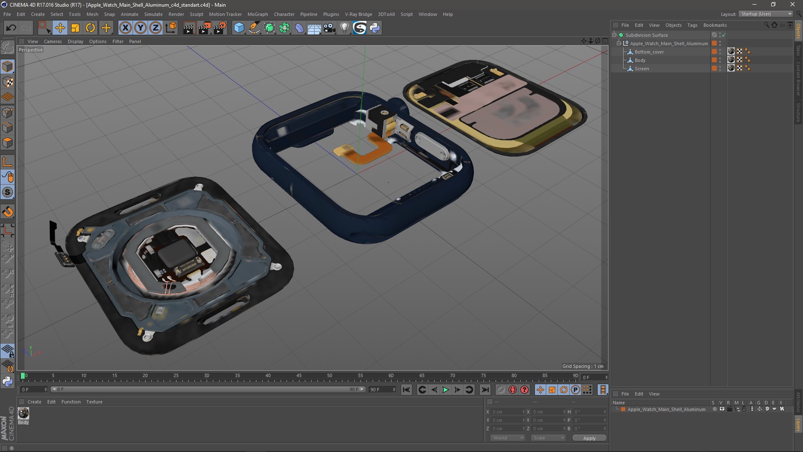Collapse Apple_Watch_Main_Shell_Aluminum null node

(619, 44)
